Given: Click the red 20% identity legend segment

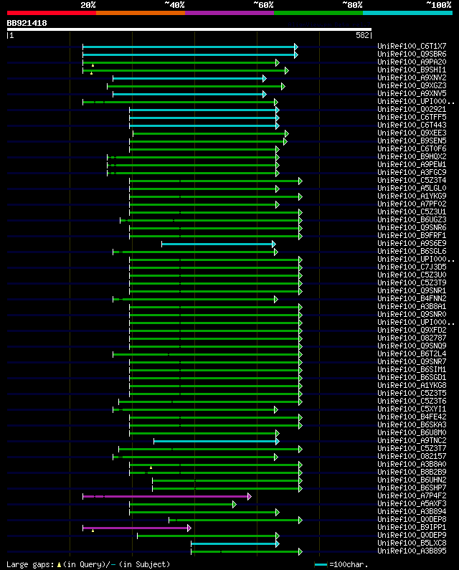Looking at the screenshot, I should pyautogui.click(x=52, y=13).
